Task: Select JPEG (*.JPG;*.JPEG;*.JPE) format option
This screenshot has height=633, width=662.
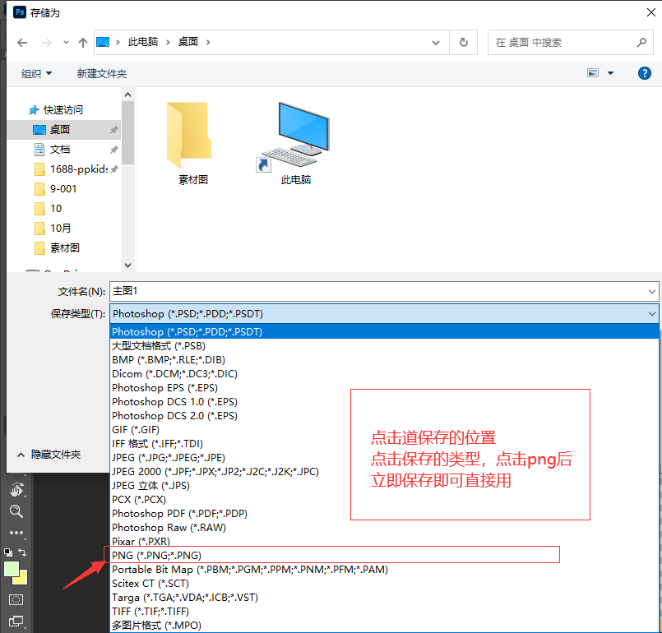Action: (180, 458)
